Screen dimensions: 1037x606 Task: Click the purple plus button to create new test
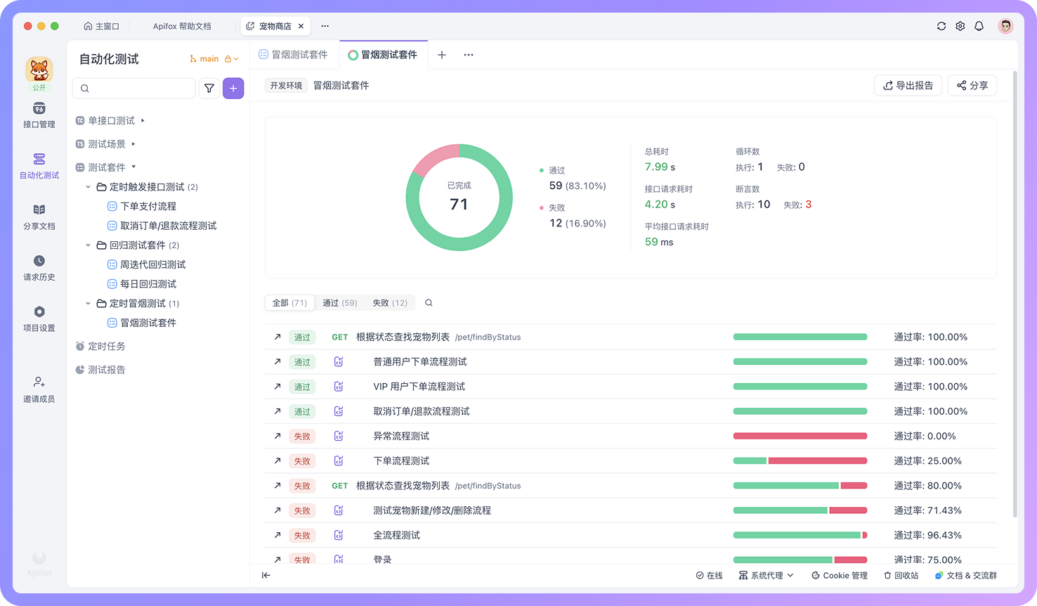[x=233, y=89]
